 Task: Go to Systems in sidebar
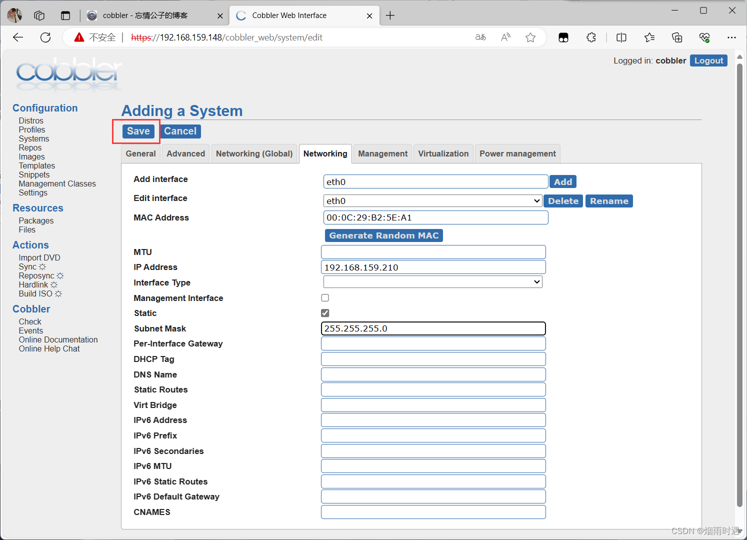tap(34, 139)
